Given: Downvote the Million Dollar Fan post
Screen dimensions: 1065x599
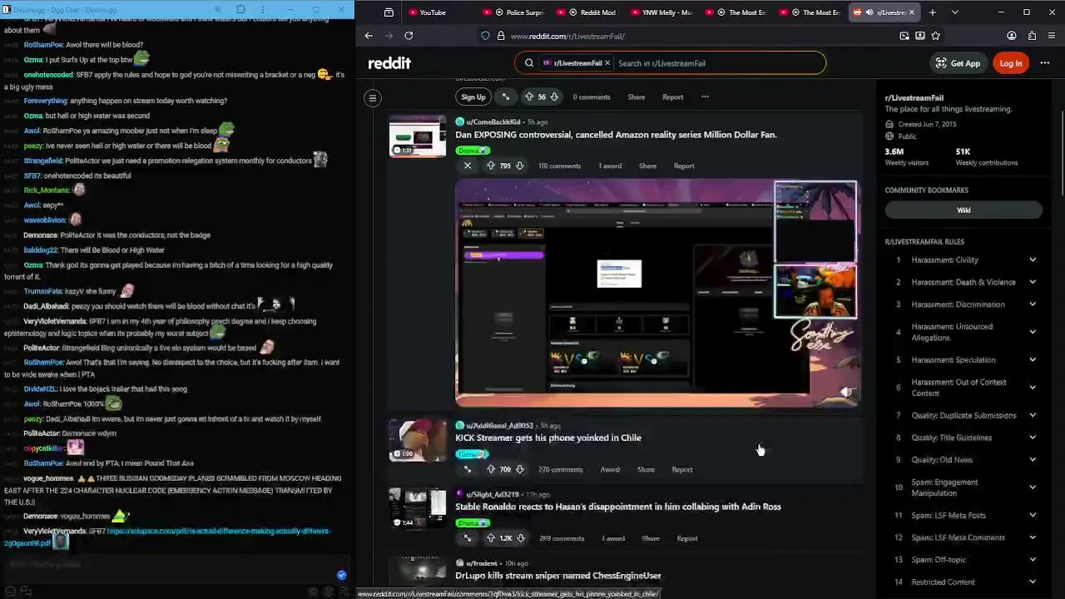Looking at the screenshot, I should click(520, 166).
